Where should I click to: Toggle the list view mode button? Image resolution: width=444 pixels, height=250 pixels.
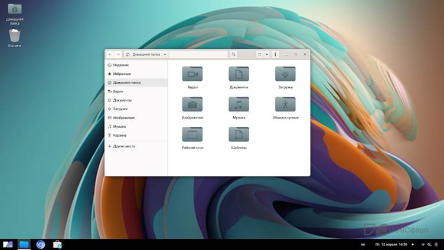pyautogui.click(x=260, y=54)
